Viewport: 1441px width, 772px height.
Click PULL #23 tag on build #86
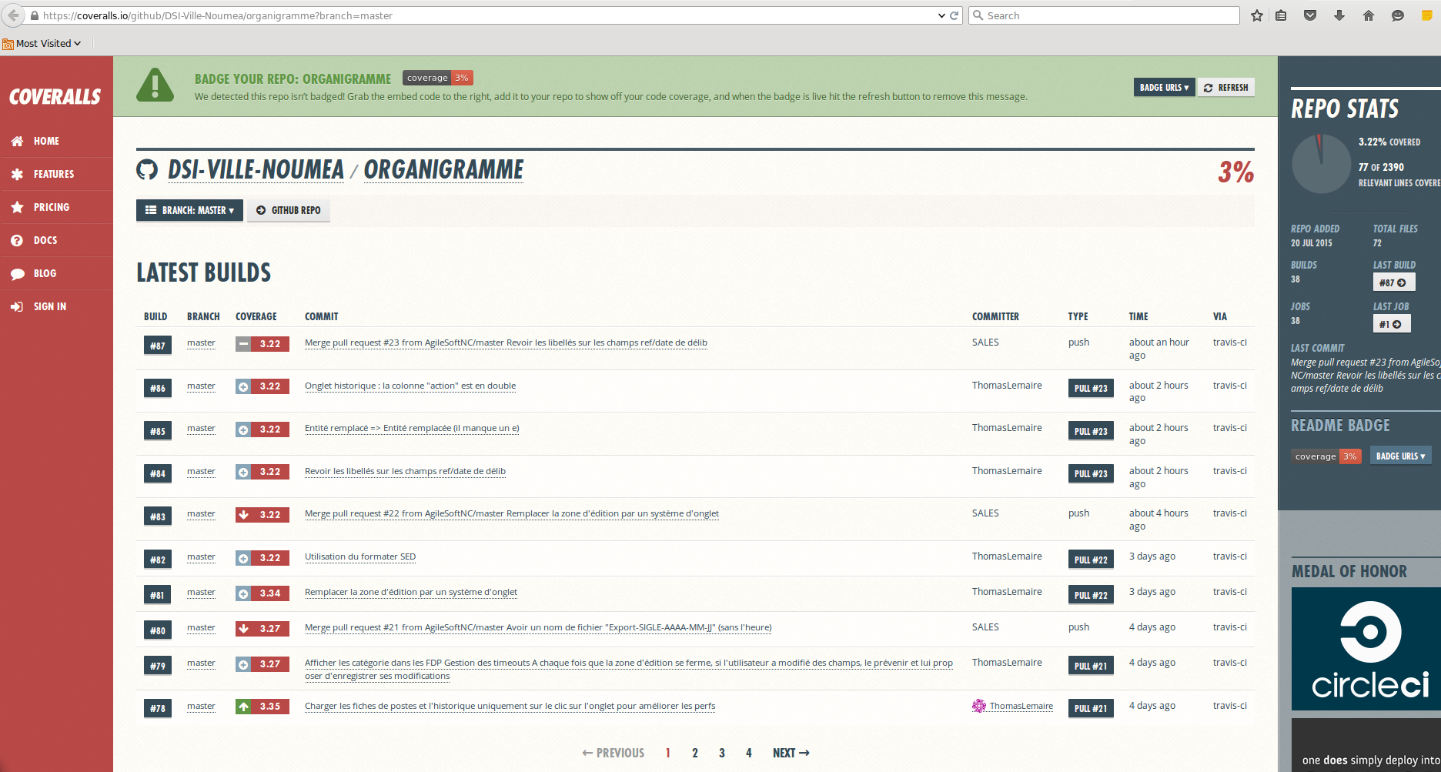(1091, 389)
